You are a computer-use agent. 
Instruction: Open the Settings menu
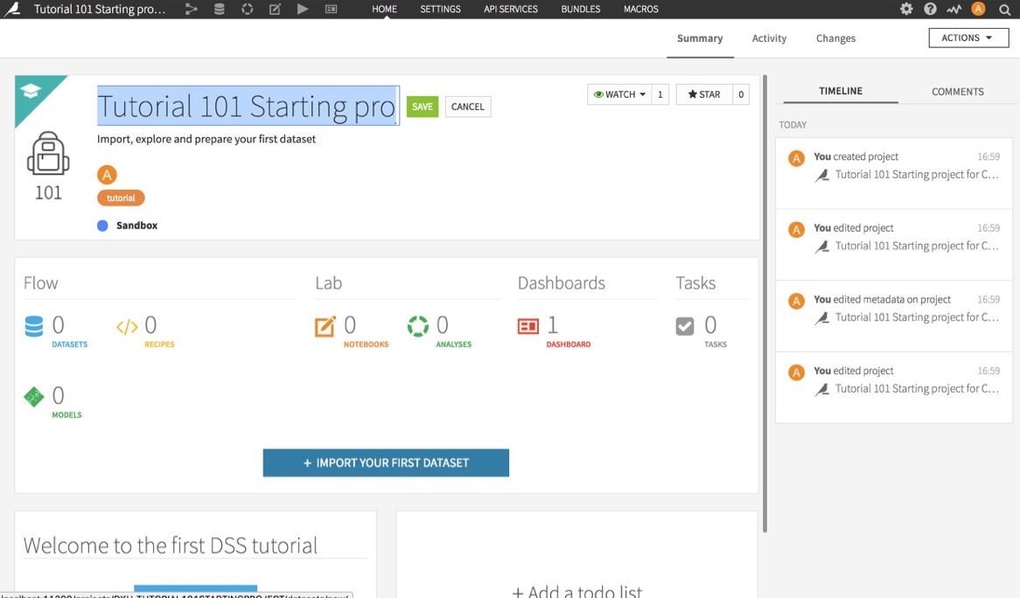point(440,9)
